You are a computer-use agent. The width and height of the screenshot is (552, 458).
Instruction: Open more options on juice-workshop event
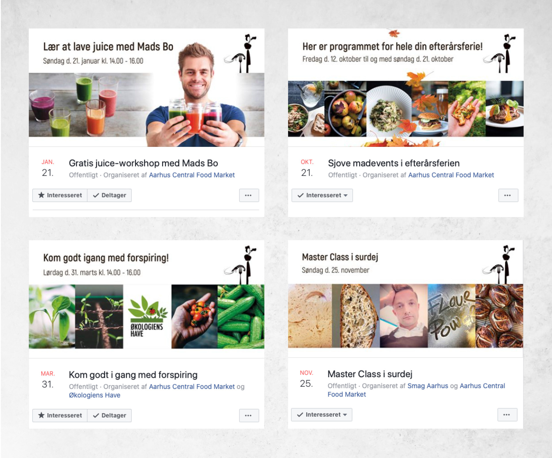click(249, 195)
